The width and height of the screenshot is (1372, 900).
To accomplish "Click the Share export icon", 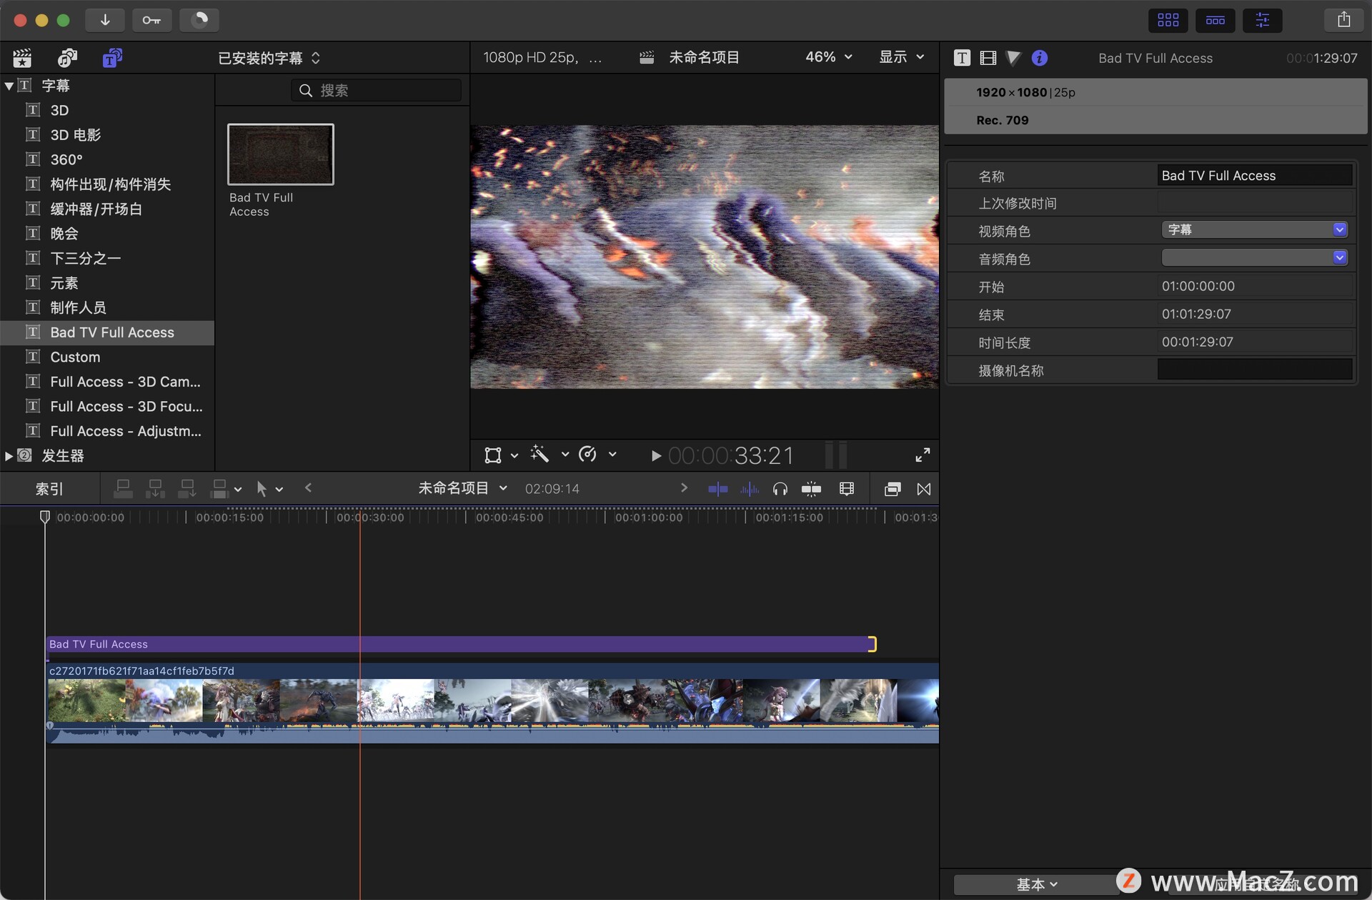I will [1343, 20].
